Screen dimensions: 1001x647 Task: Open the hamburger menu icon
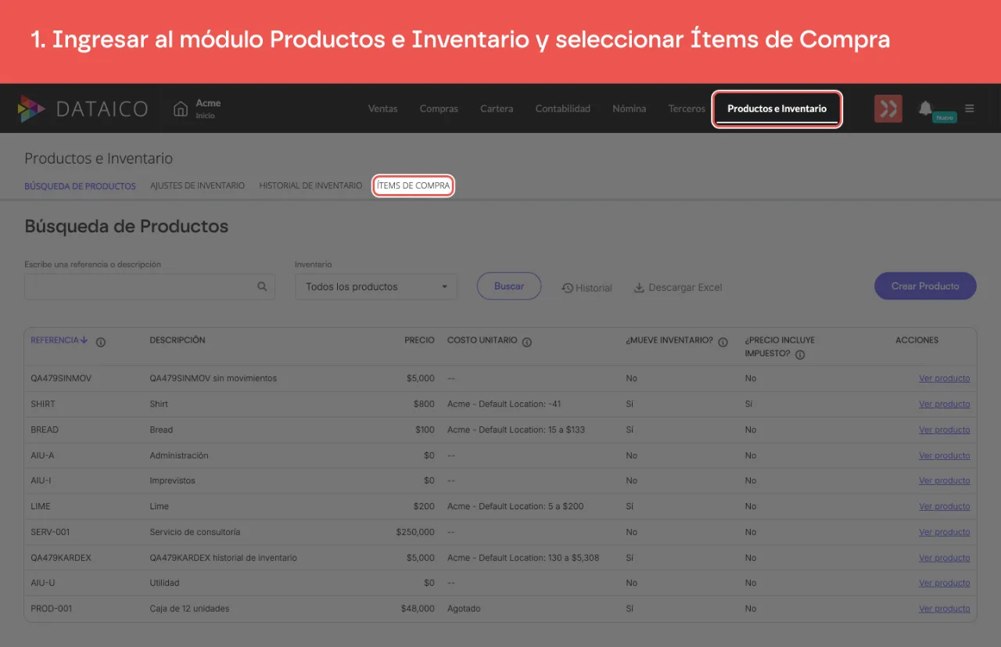point(970,109)
